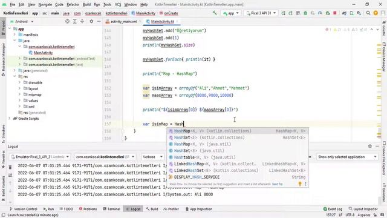Expand the drawable folder
This screenshot has width=387, height=218.
[19, 82]
